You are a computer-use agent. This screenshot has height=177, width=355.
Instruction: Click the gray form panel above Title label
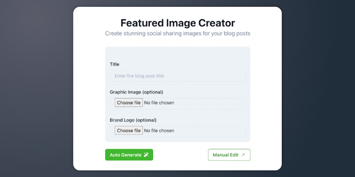tap(177, 54)
